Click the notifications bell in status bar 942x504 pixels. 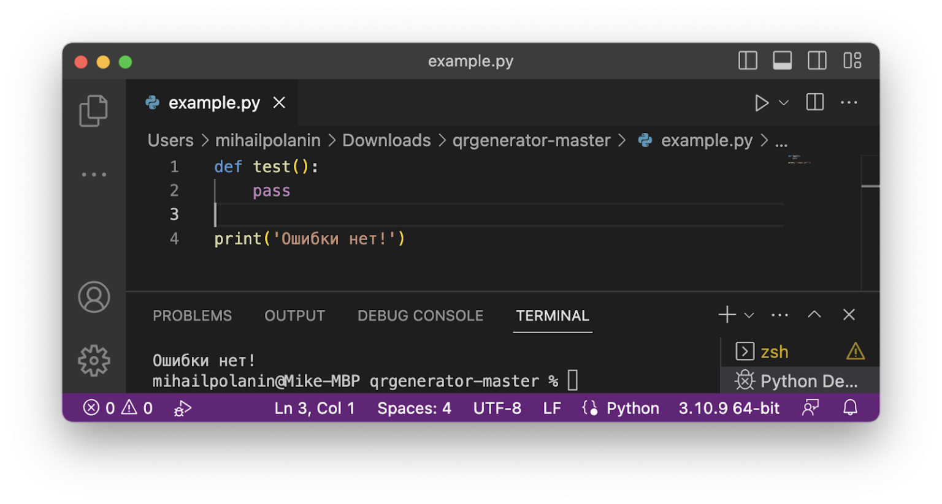point(850,408)
